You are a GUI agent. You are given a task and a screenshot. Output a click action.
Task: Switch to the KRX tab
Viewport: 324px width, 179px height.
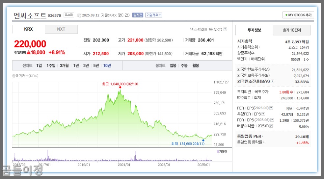point(29,29)
